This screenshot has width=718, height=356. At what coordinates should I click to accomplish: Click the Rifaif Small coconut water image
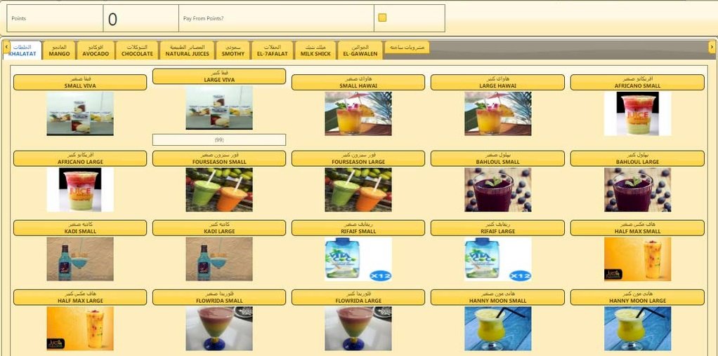coord(358,259)
